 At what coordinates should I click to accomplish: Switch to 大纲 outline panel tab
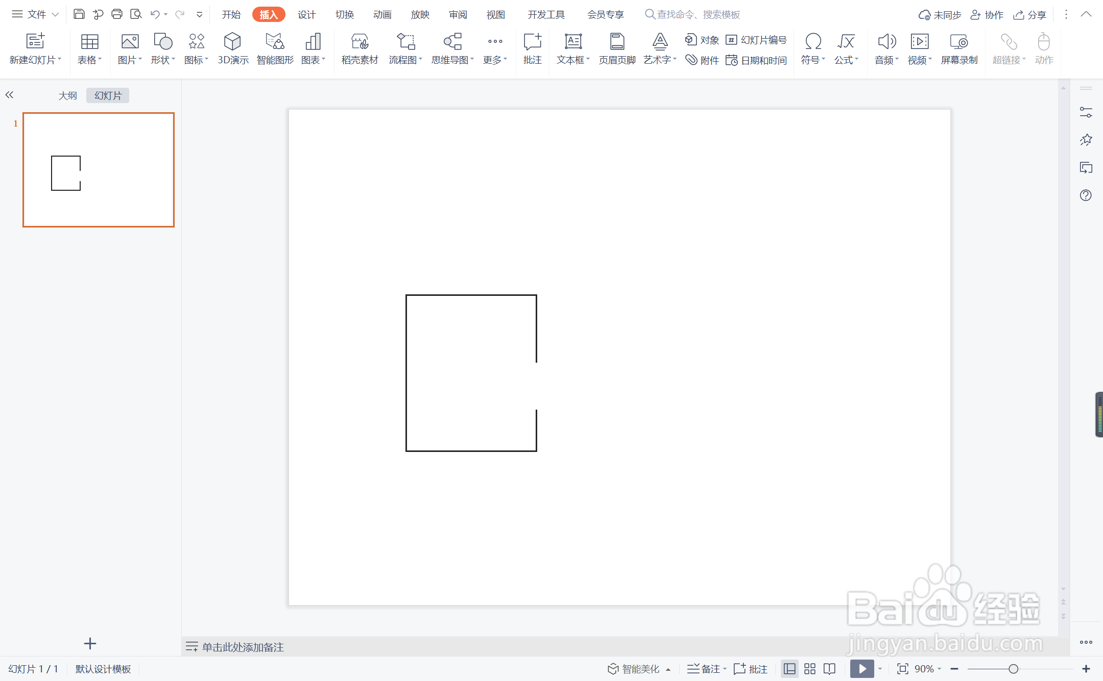pos(67,95)
